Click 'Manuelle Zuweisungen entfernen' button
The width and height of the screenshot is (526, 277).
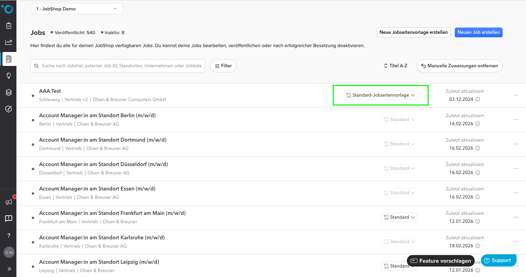pyautogui.click(x=459, y=66)
